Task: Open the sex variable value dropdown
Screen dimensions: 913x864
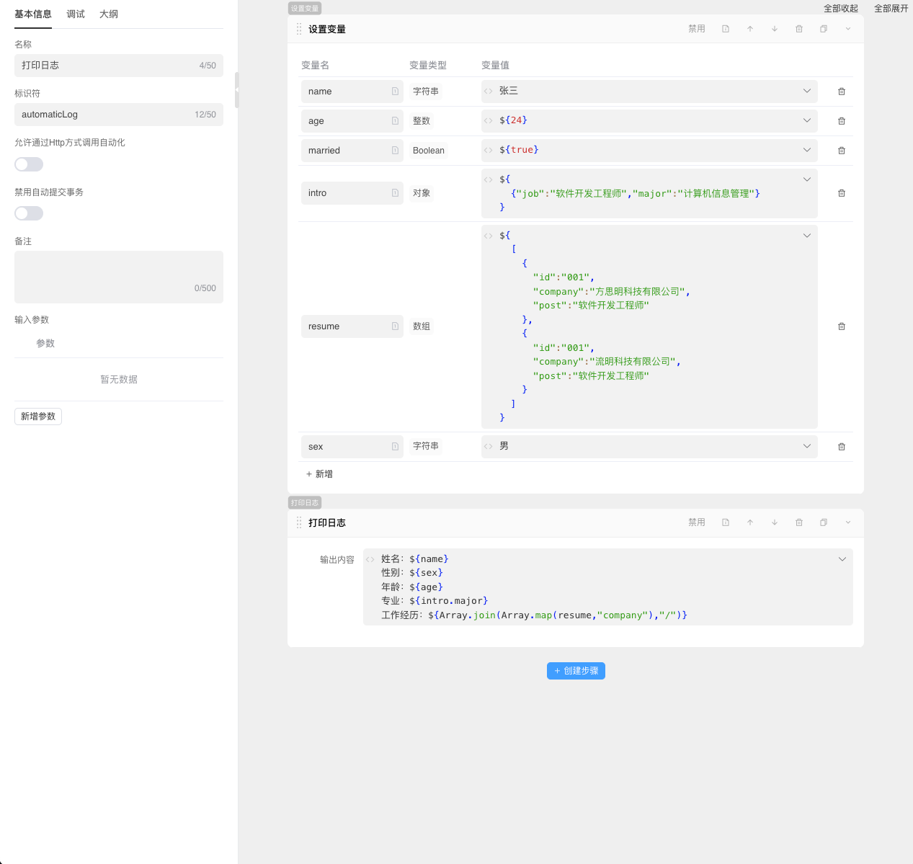Action: coord(806,446)
